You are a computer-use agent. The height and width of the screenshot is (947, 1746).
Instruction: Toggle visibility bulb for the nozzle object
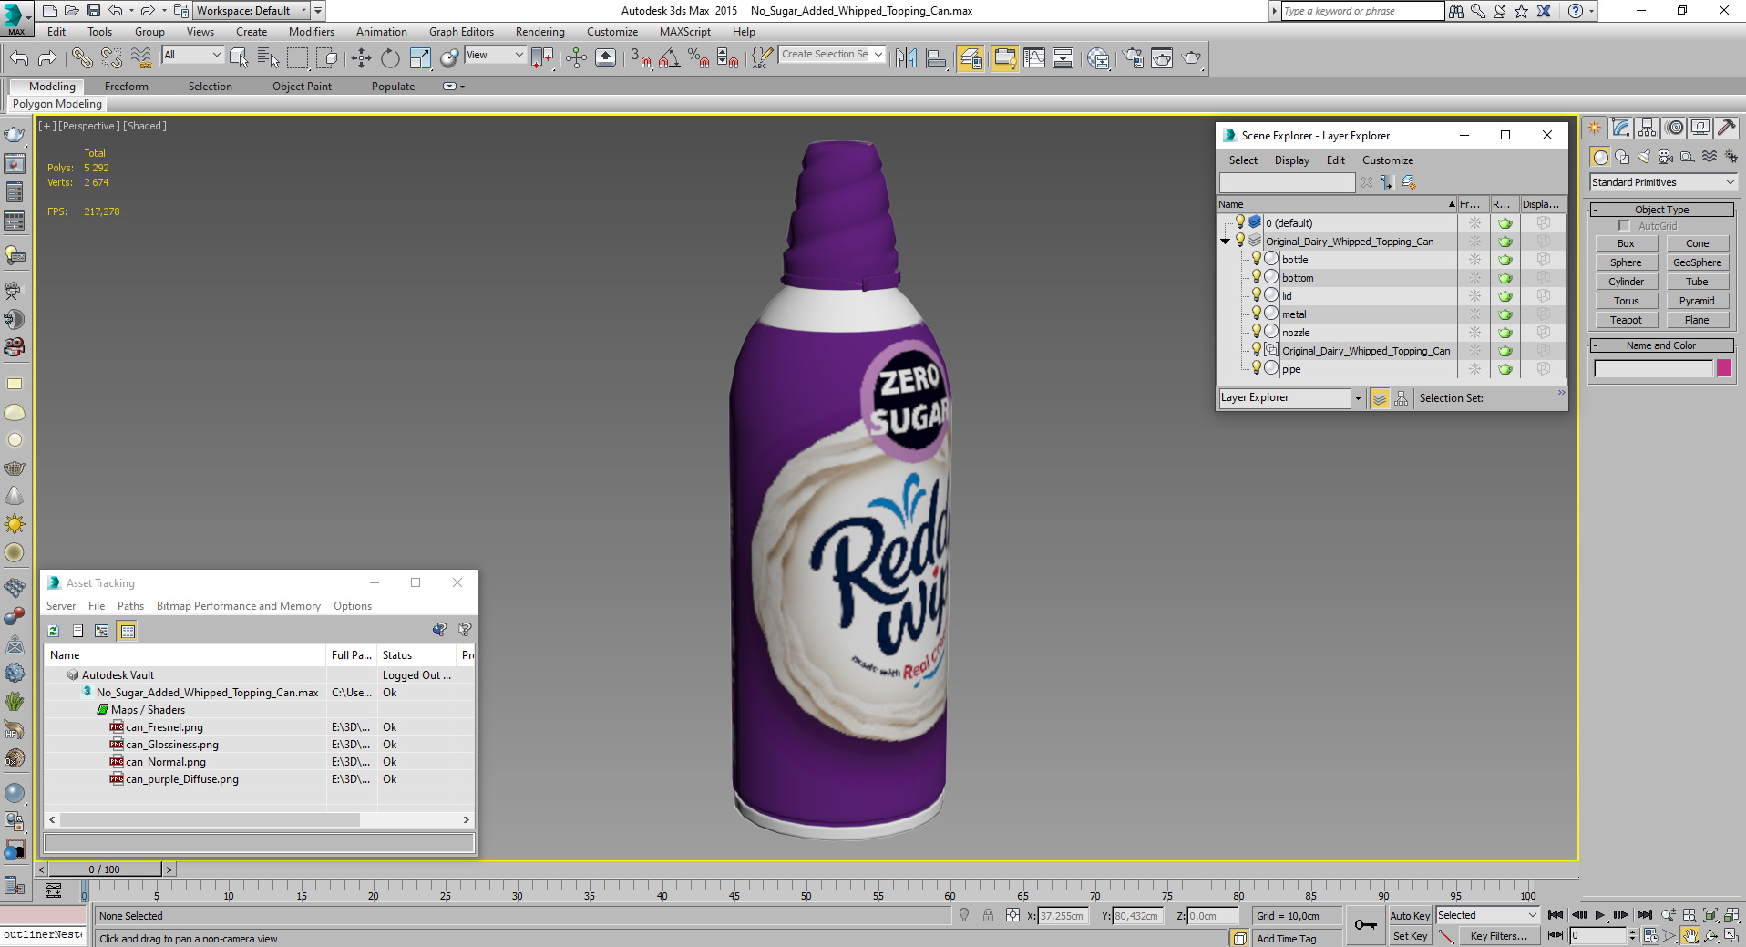coord(1257,332)
